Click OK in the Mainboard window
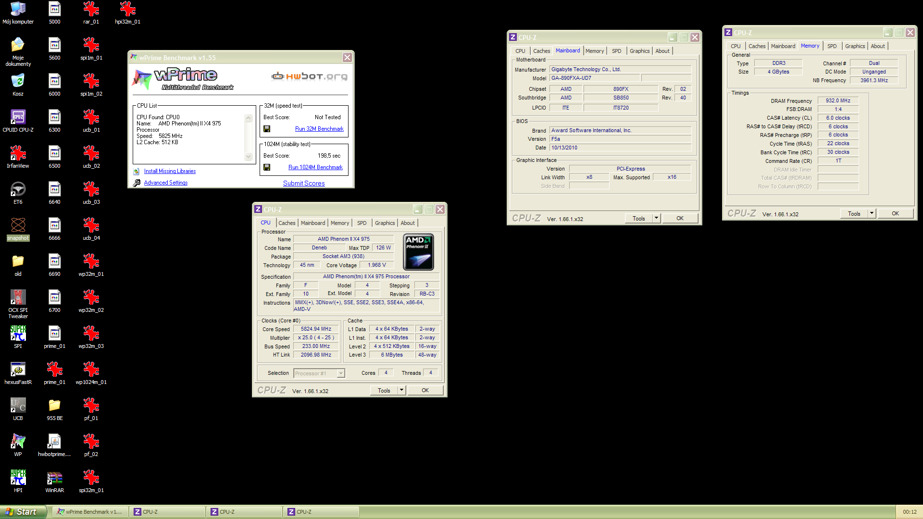Viewport: 923px width, 519px height. click(x=680, y=218)
